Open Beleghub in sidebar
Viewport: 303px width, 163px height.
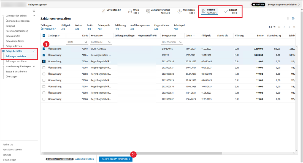click(10, 26)
